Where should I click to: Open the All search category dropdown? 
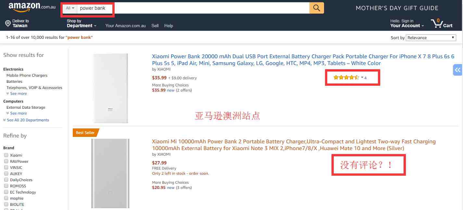pyautogui.click(x=70, y=8)
